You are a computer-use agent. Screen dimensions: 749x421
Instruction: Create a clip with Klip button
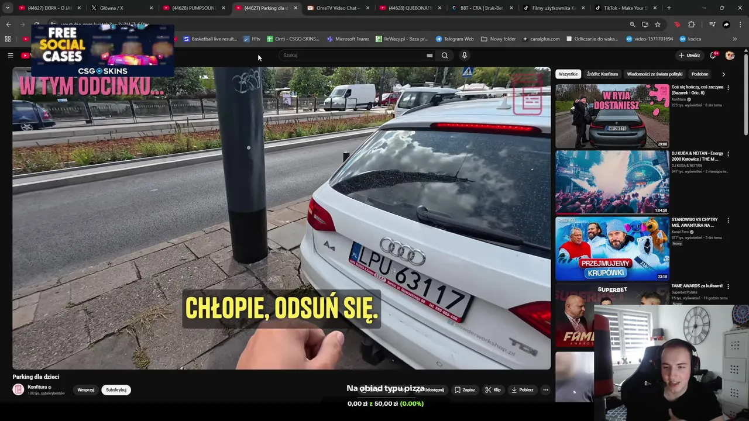pos(493,390)
